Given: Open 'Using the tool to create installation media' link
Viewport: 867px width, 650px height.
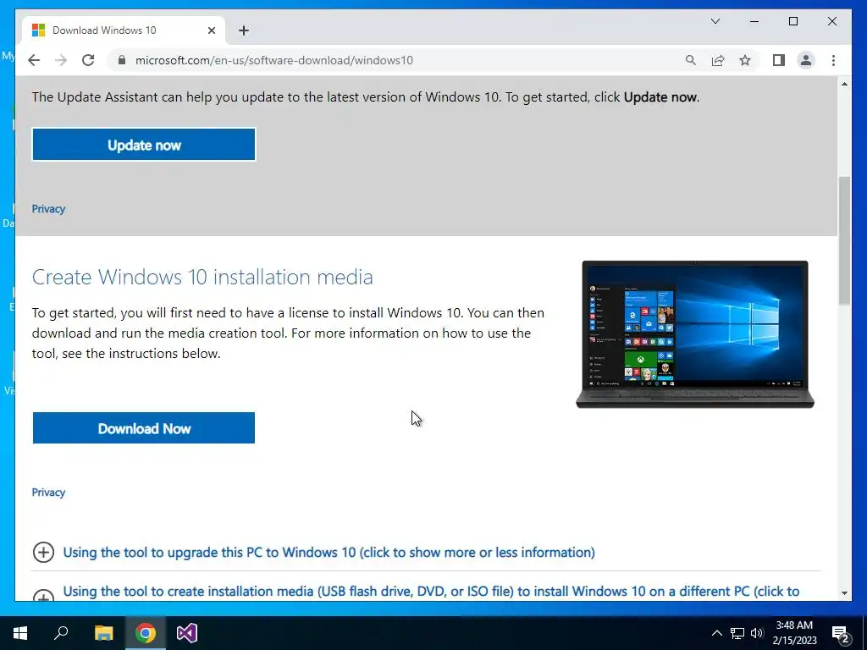Looking at the screenshot, I should click(x=431, y=592).
